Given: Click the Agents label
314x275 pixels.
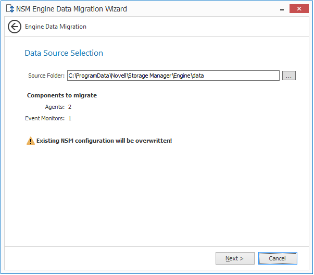Looking at the screenshot, I should pyautogui.click(x=55, y=107).
